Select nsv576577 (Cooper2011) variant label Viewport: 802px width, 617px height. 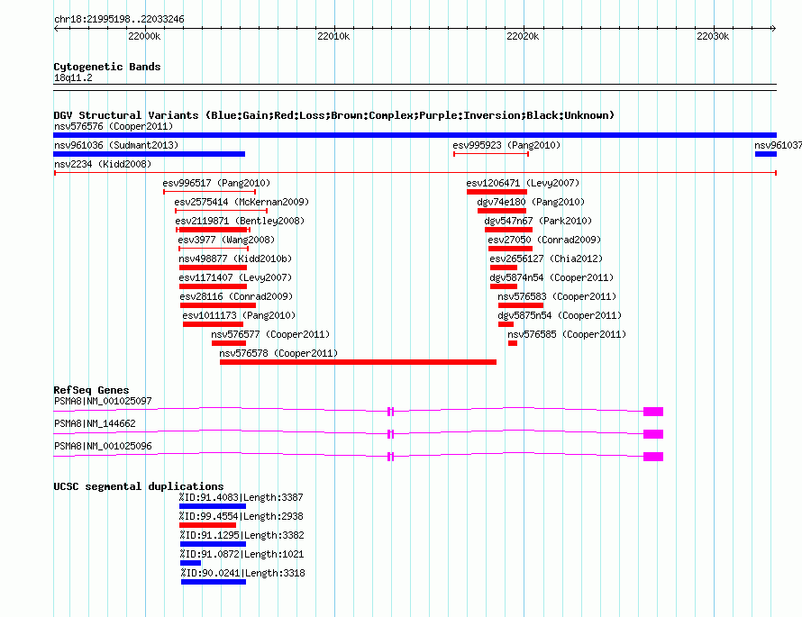pyautogui.click(x=270, y=334)
